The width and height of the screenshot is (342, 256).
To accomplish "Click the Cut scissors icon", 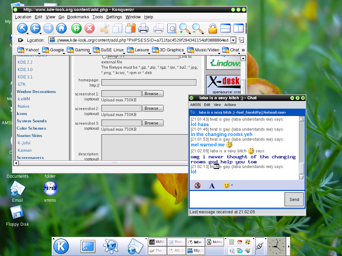I will pos(105,28).
